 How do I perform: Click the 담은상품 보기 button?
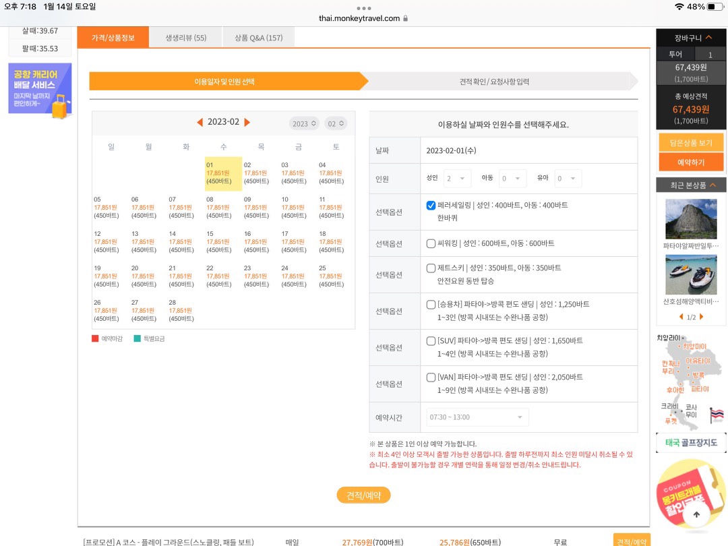pos(691,142)
